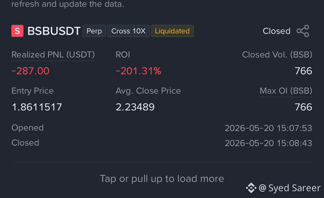
Task: Tap the Closed status label
Action: (x=277, y=31)
